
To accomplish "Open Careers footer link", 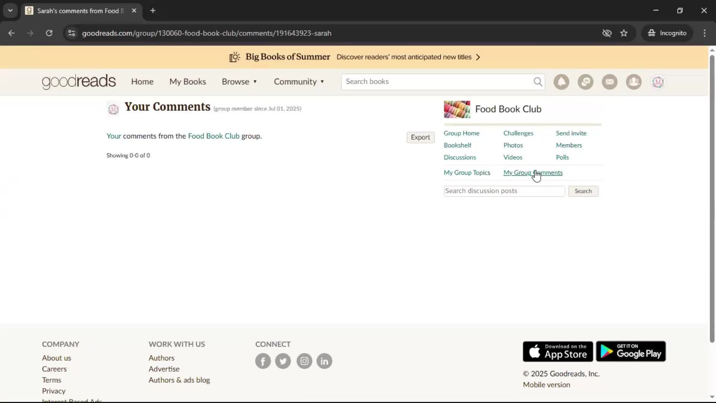I will point(54,369).
